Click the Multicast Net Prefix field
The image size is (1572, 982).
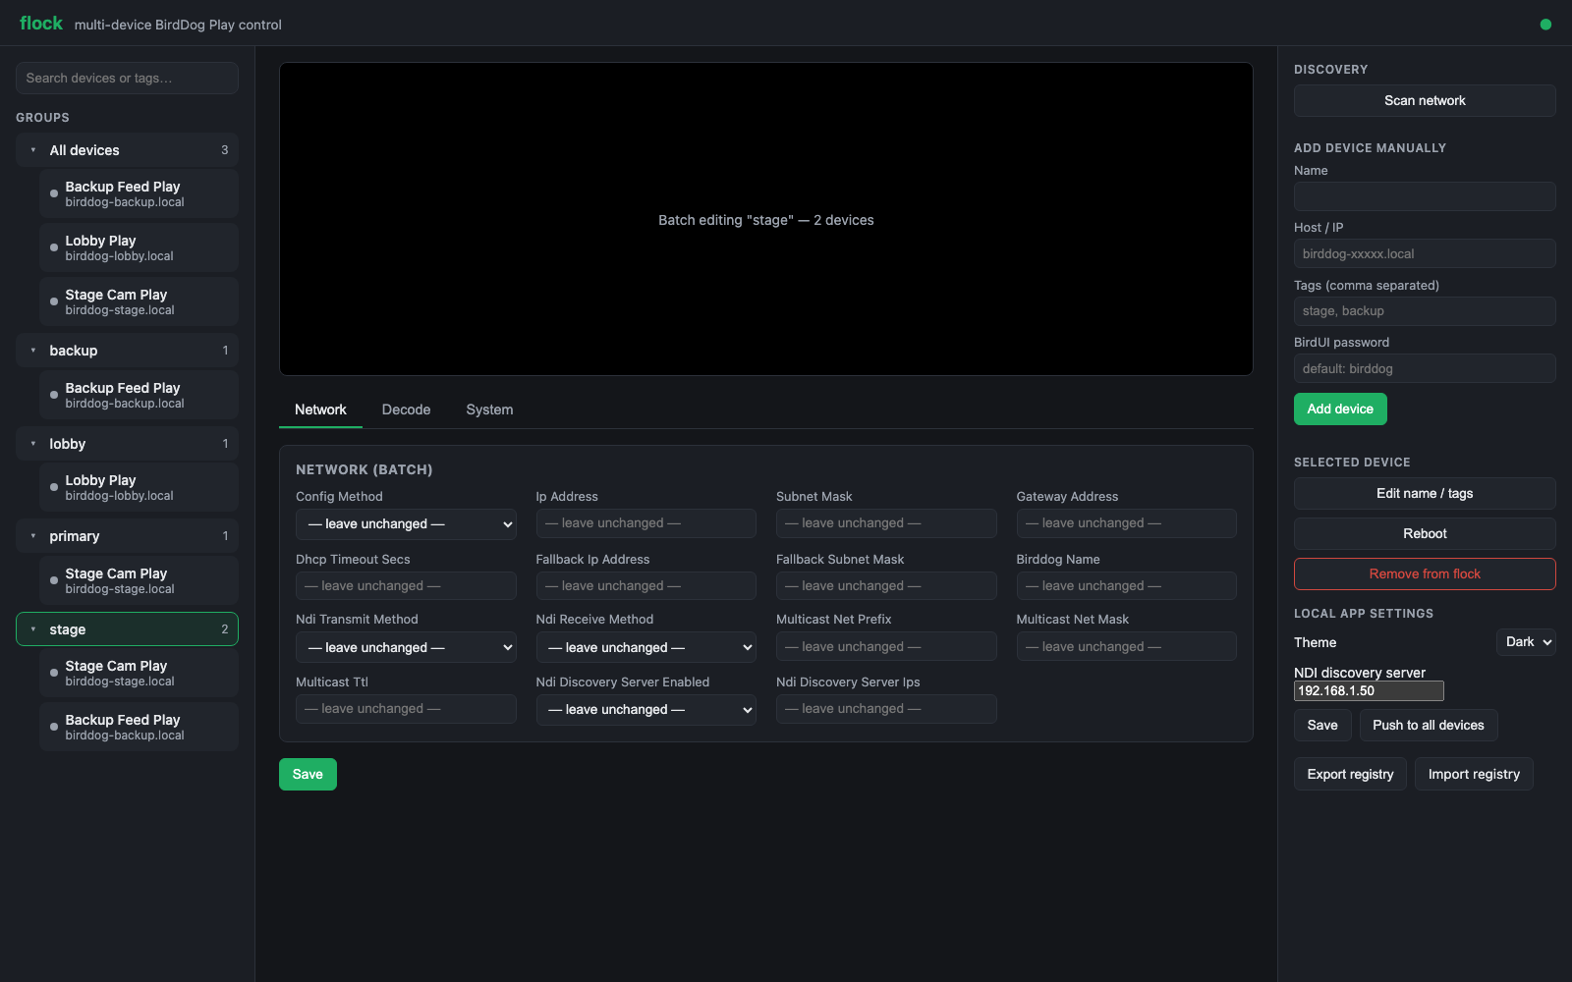[x=886, y=646]
